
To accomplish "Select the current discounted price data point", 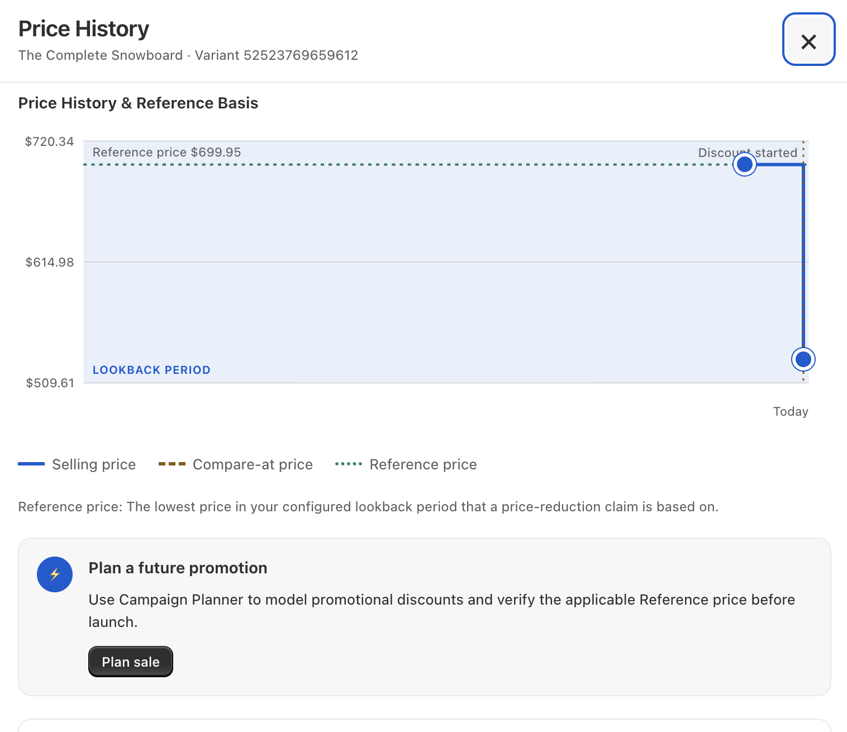I will click(x=803, y=359).
